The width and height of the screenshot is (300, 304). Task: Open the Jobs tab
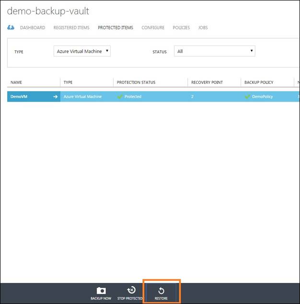(x=203, y=27)
